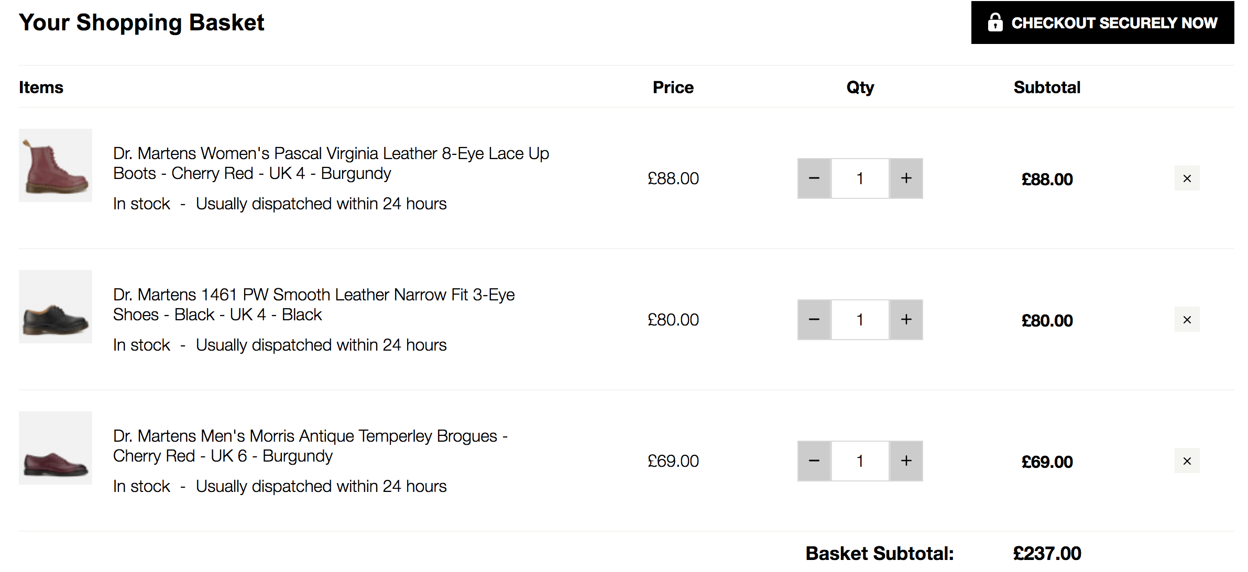Decrease quantity of 1461 PW shoes
Screen dimensions: 1248x572
pyautogui.click(x=814, y=320)
